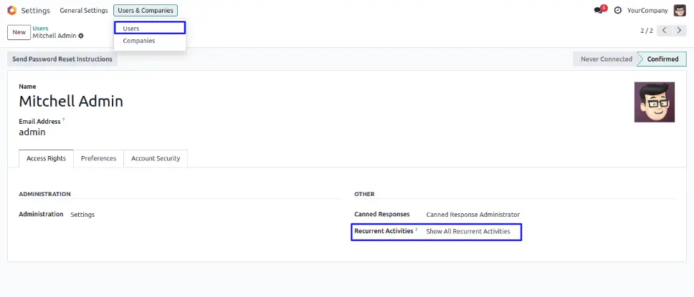Open gear actions menu beside Mitchell Admin

tap(81, 36)
